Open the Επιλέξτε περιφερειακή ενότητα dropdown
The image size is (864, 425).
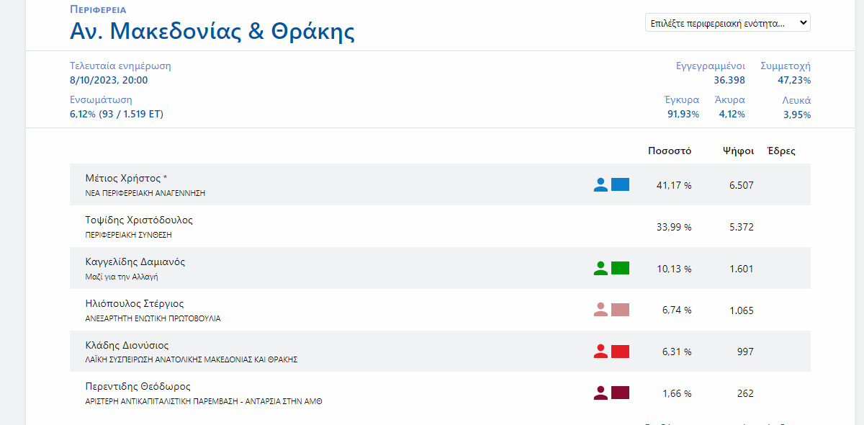click(x=727, y=23)
